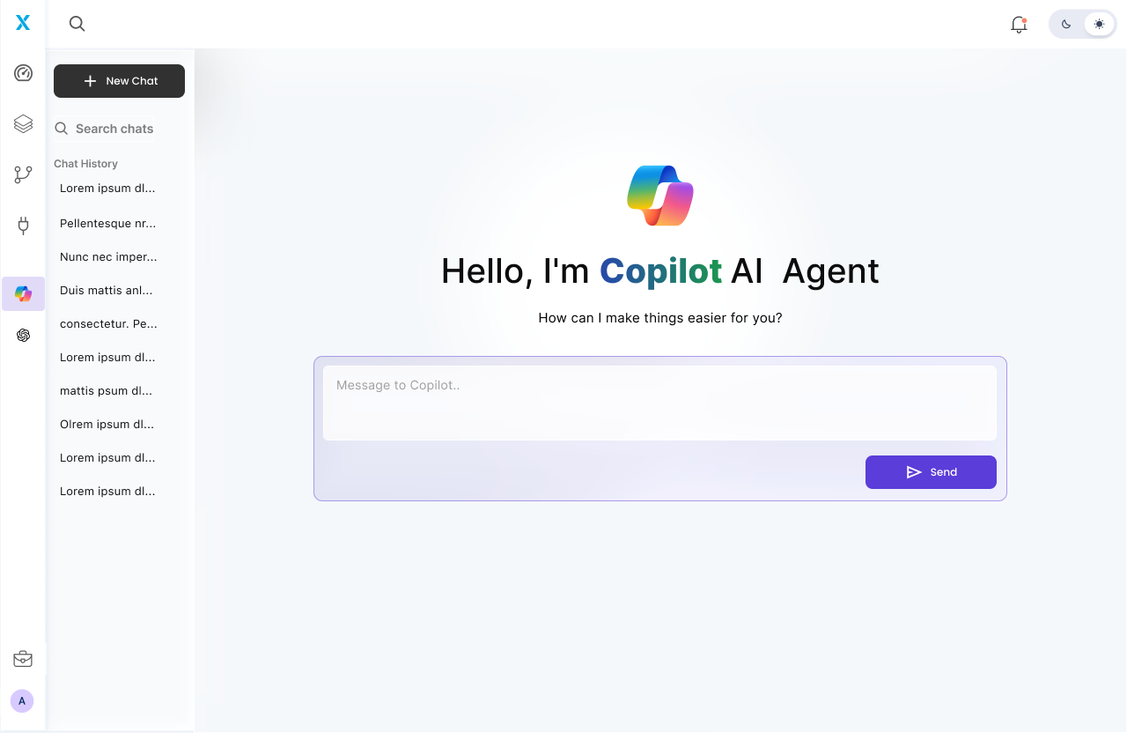Open the Duis mattis anl... conversation
The image size is (1127, 733).
107,290
